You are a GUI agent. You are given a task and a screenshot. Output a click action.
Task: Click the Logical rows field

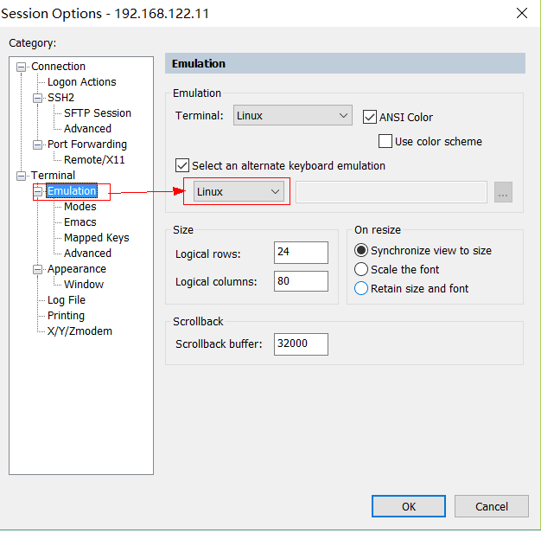(x=301, y=253)
